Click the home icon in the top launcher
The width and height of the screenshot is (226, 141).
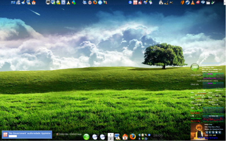tap(34, 2)
